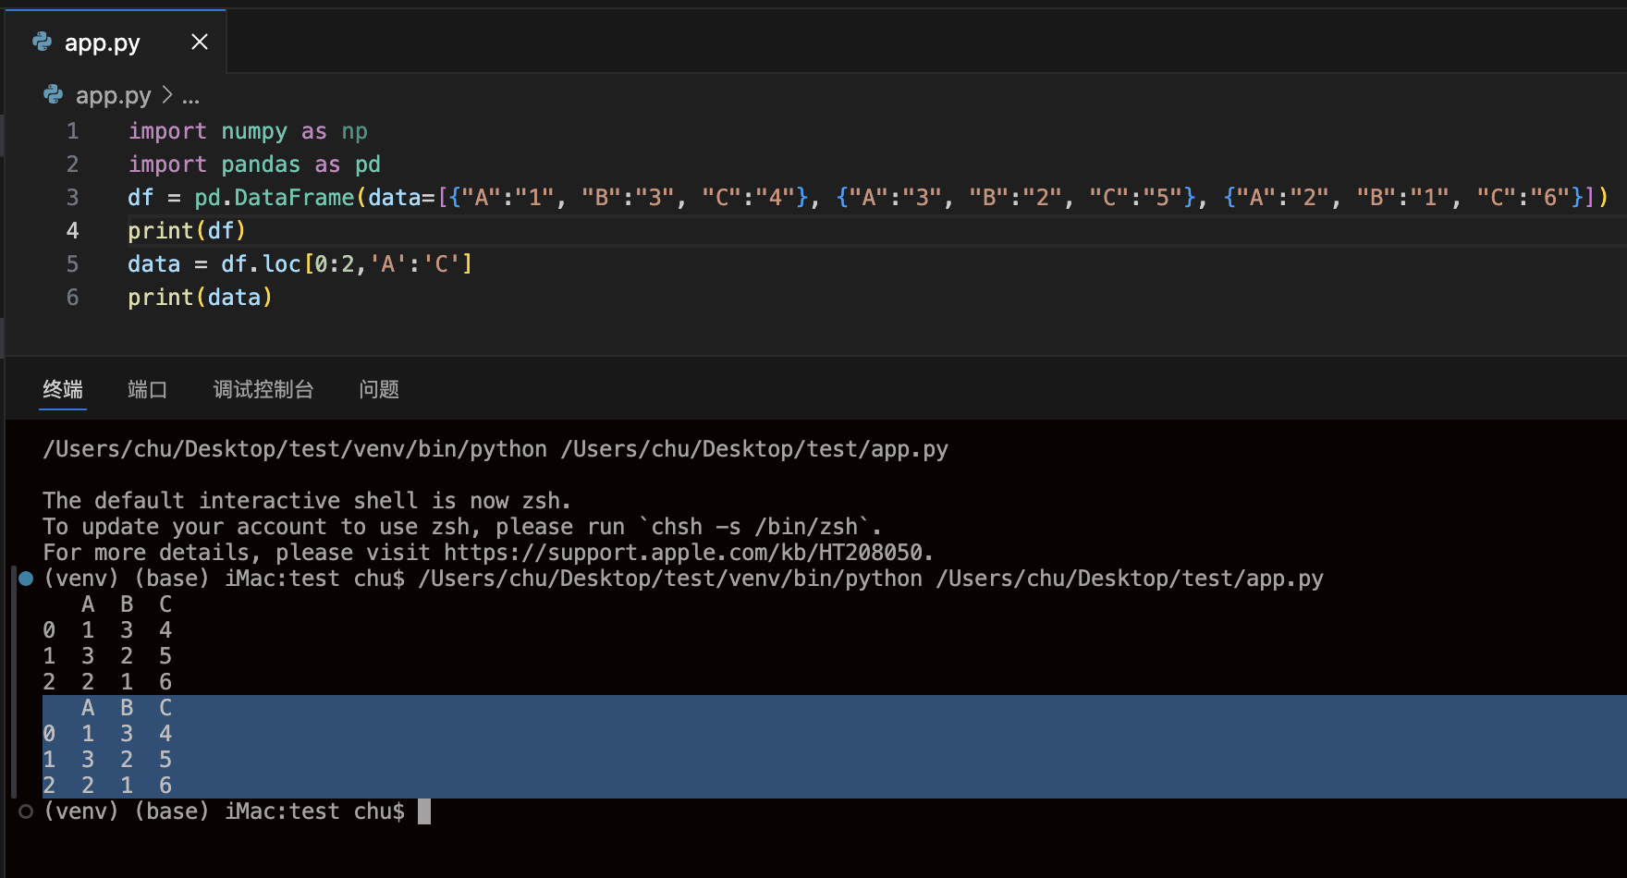Focus the terminal prompt cursor after chu$
This screenshot has height=878, width=1627.
tap(424, 811)
